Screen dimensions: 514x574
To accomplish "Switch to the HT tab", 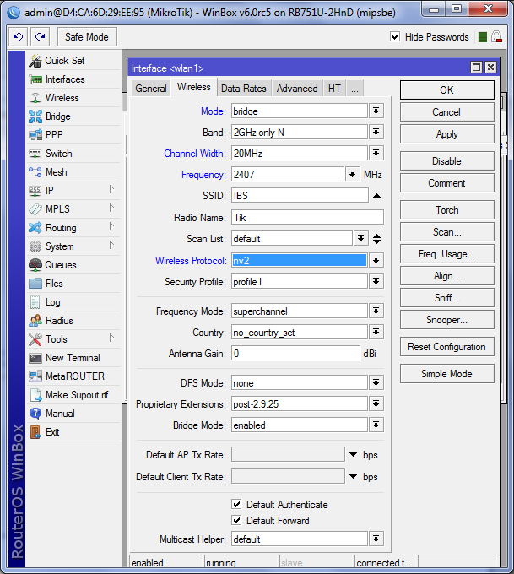I will point(334,89).
